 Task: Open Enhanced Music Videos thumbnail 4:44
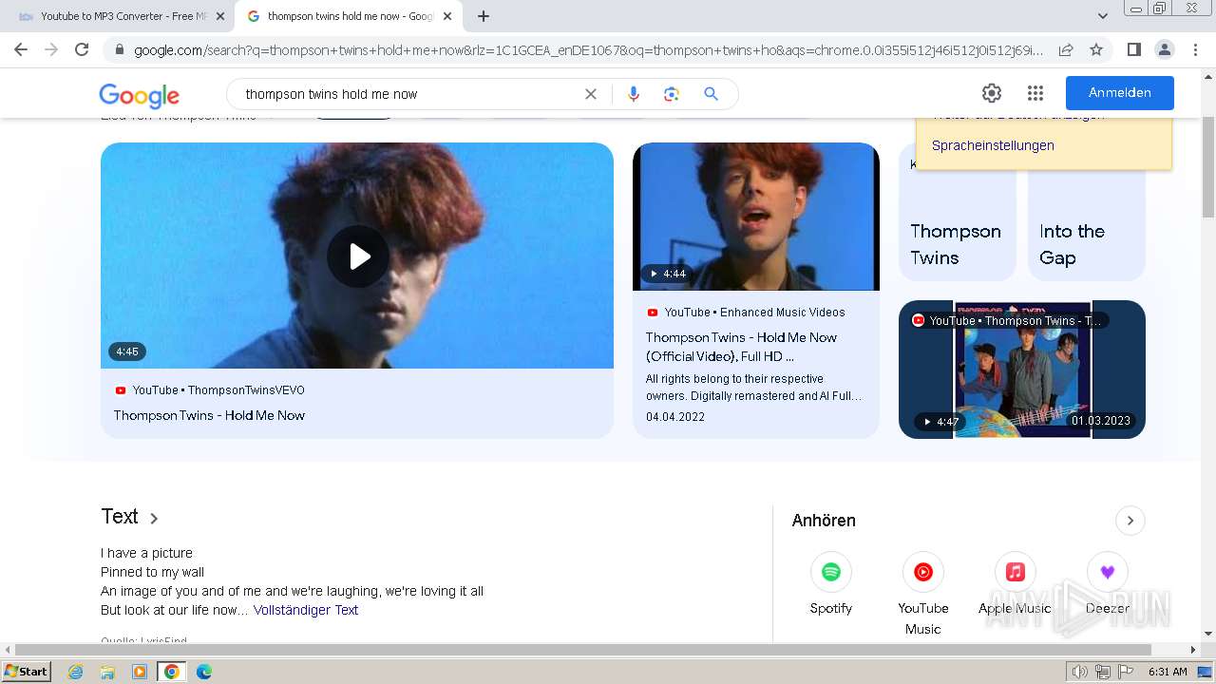756,217
